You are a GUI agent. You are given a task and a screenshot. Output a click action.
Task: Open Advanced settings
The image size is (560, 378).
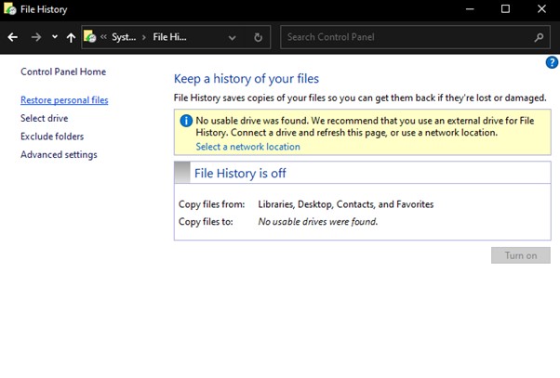tap(59, 155)
